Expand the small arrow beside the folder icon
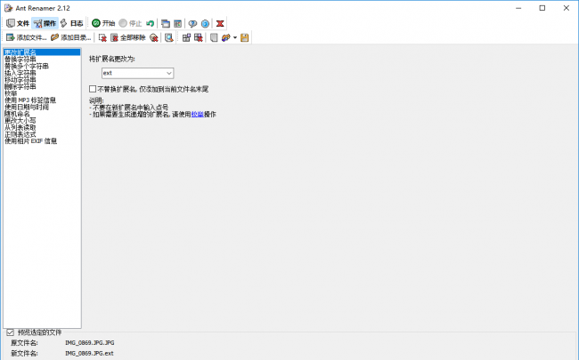This screenshot has width=579, height=360. (235, 37)
